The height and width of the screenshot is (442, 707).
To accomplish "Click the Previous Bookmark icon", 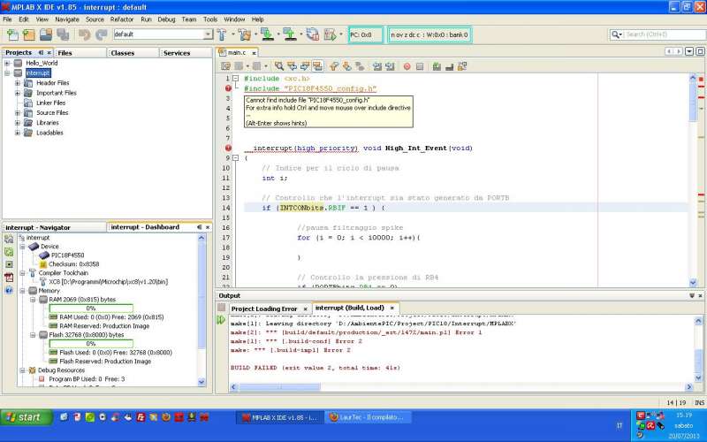I will click(334, 66).
